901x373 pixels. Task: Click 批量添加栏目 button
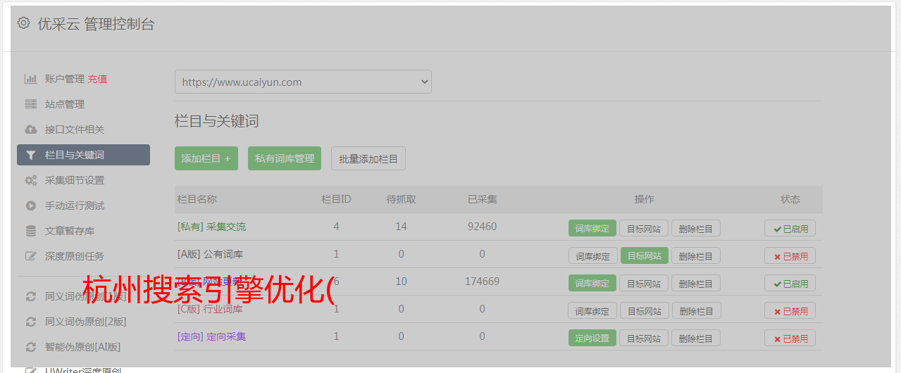coord(368,158)
